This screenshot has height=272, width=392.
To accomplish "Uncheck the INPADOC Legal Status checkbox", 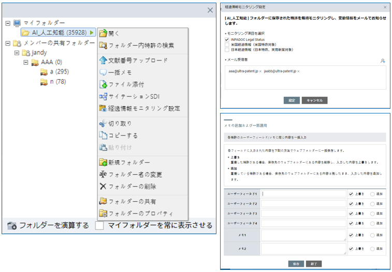I will (227, 39).
